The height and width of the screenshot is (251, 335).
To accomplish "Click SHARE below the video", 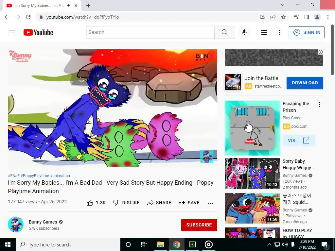I will 159,203.
